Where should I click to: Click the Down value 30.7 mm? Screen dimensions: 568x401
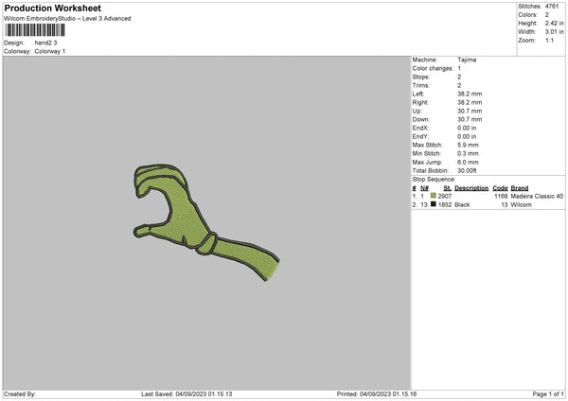pyautogui.click(x=470, y=119)
